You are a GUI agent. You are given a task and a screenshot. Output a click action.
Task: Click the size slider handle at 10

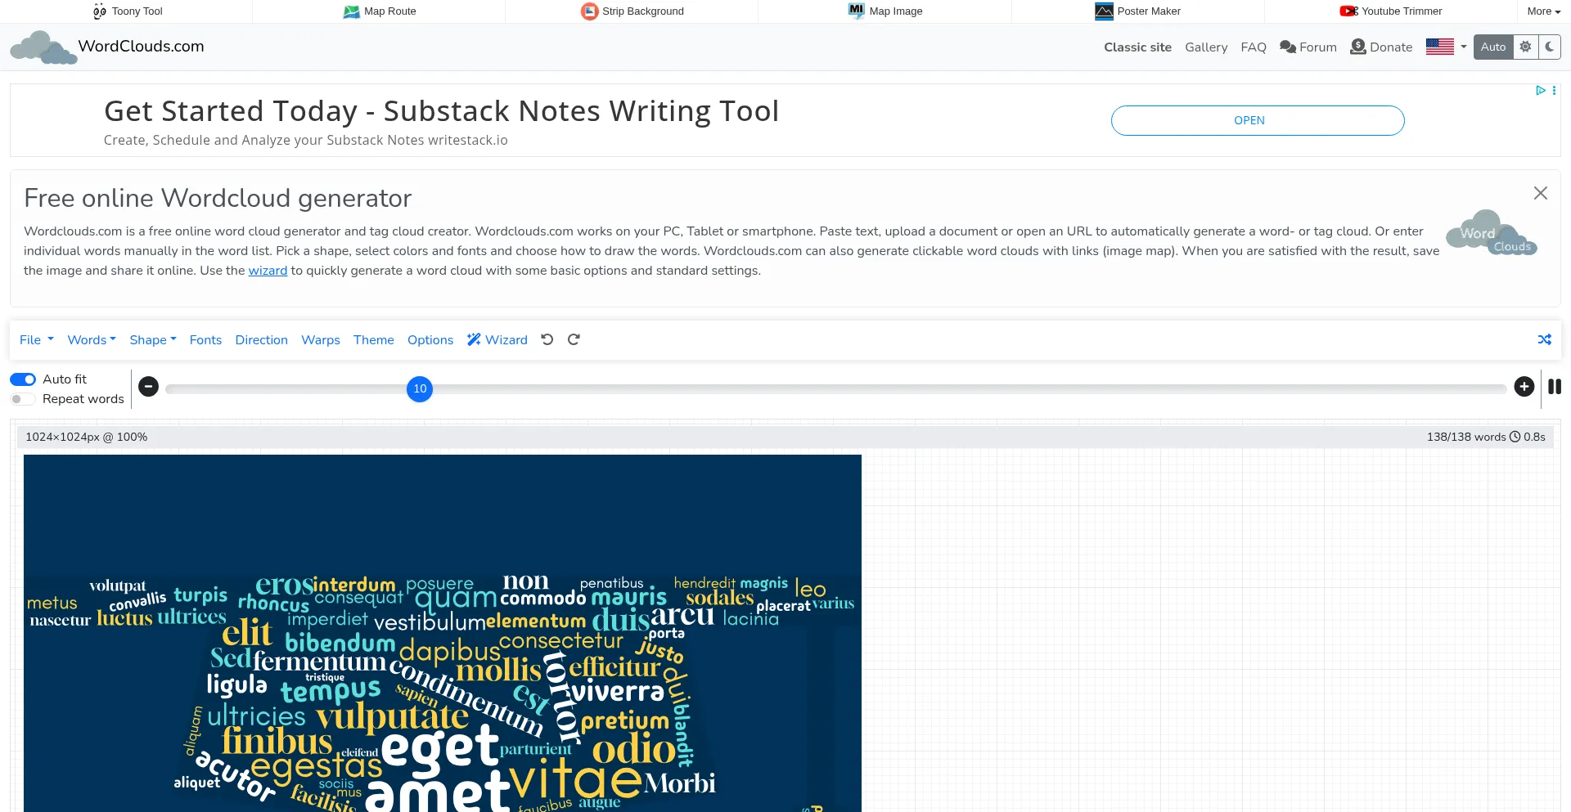pos(420,389)
